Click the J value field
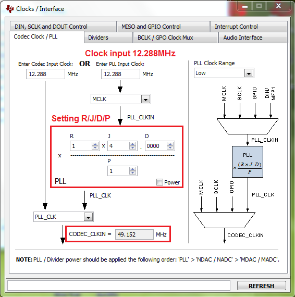The image size is (295, 297). pos(118,146)
